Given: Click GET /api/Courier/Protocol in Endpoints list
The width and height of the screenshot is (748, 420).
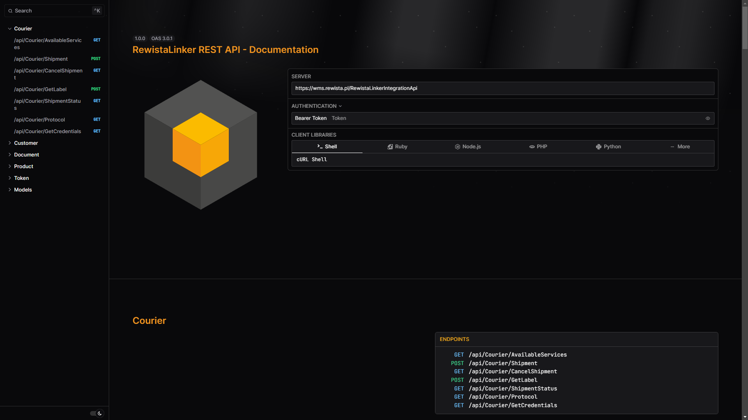Looking at the screenshot, I should click(x=495, y=397).
